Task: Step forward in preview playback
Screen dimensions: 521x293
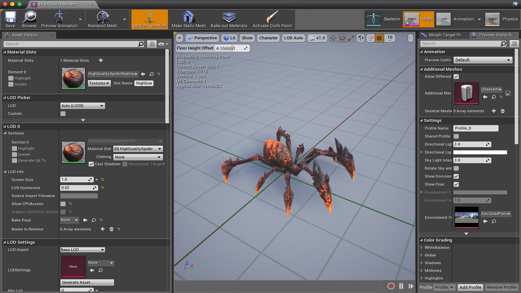Action: click(411, 286)
